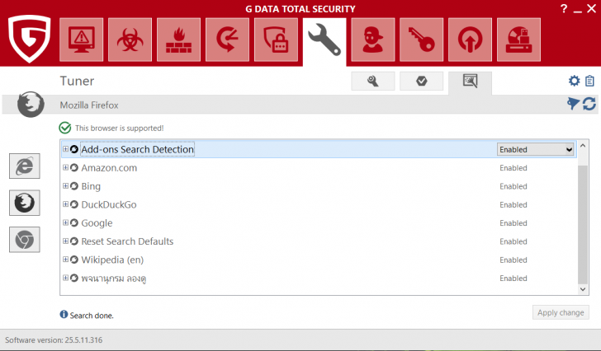Select the DuckDuckGo list item
The height and width of the screenshot is (351, 601).
[x=109, y=204]
